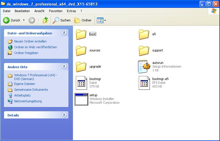Open the Ansicht menu
Screen dimensions: 220x141
pos(40,11)
